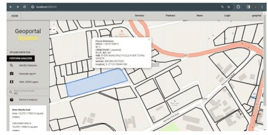
Task: Reload the page with refresh icon
Action: pyautogui.click(x=24, y=7)
